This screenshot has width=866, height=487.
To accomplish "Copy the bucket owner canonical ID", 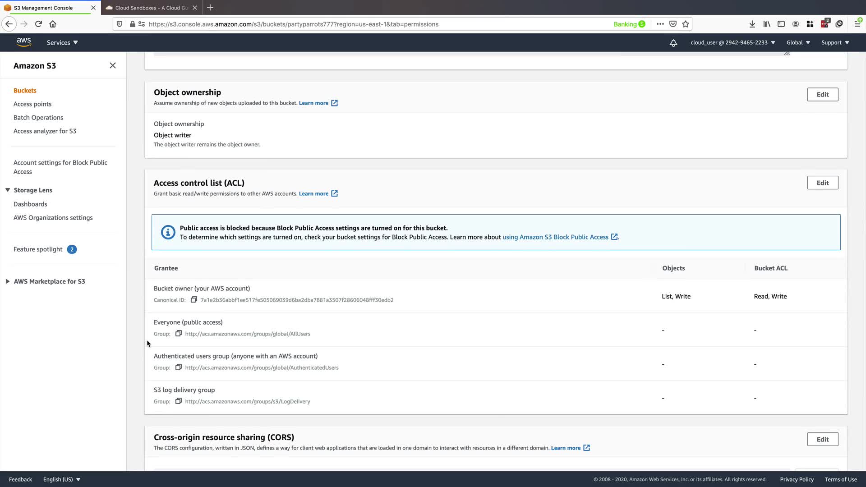I will pos(194,300).
